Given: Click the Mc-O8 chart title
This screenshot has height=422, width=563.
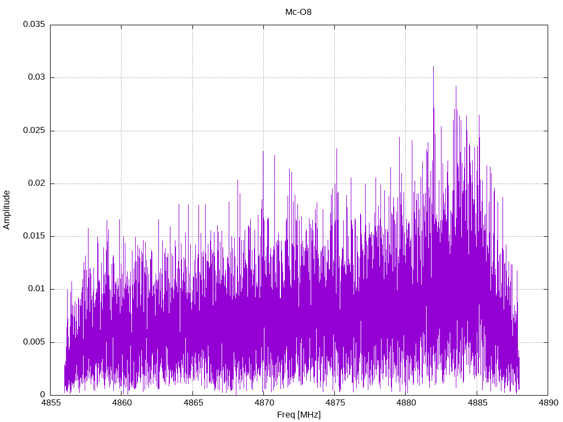Looking at the screenshot, I should [299, 12].
